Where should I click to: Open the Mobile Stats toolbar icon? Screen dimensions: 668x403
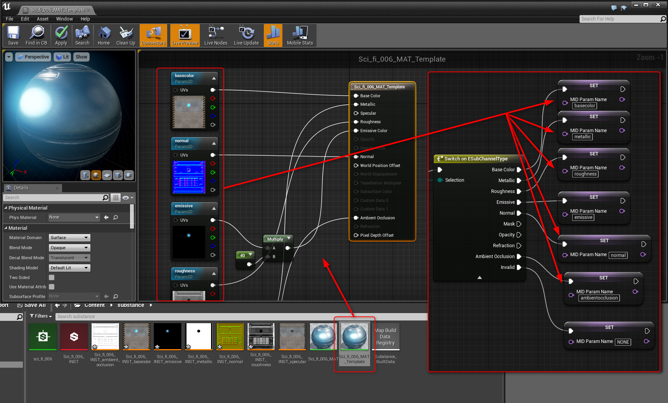299,35
